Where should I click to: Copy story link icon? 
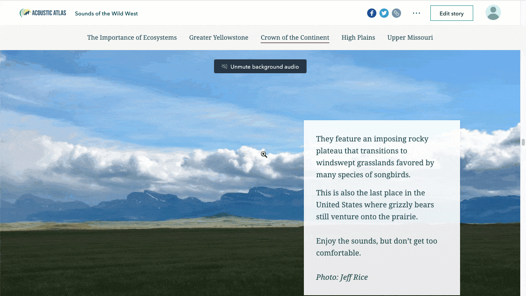(396, 13)
